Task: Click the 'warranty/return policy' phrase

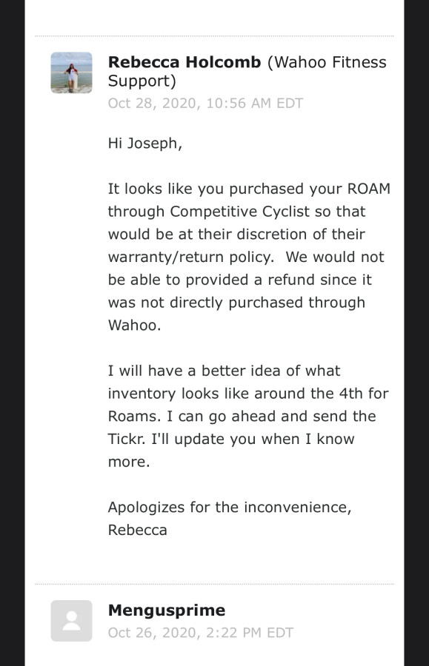Action: pyautogui.click(x=191, y=257)
